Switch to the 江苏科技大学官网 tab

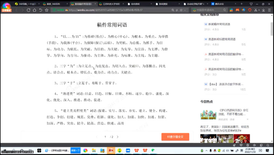click(x=111, y=3)
